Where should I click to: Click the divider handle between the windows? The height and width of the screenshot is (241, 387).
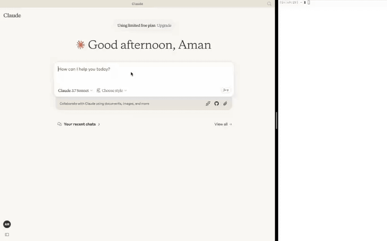pyautogui.click(x=276, y=120)
